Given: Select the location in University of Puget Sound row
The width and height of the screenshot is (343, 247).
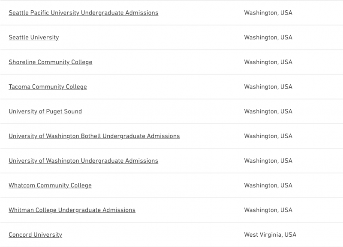Looking at the screenshot, I should click(x=268, y=111).
